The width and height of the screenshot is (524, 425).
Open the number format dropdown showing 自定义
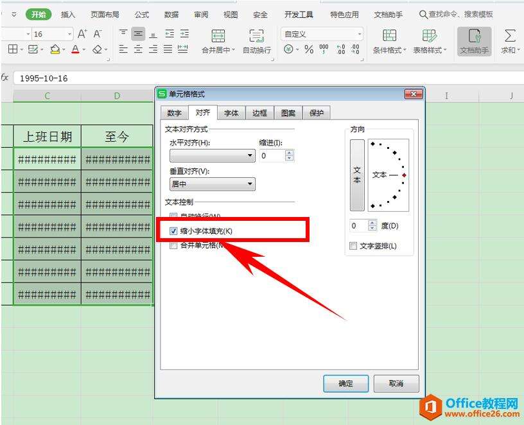[x=360, y=33]
